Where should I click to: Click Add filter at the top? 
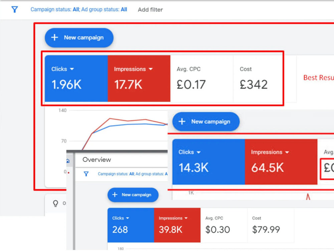point(150,10)
